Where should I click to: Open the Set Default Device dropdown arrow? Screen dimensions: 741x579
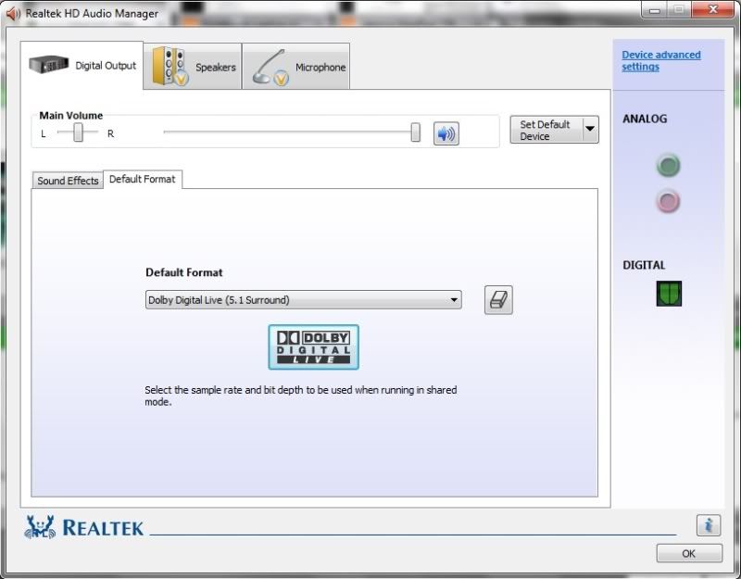[x=590, y=130]
